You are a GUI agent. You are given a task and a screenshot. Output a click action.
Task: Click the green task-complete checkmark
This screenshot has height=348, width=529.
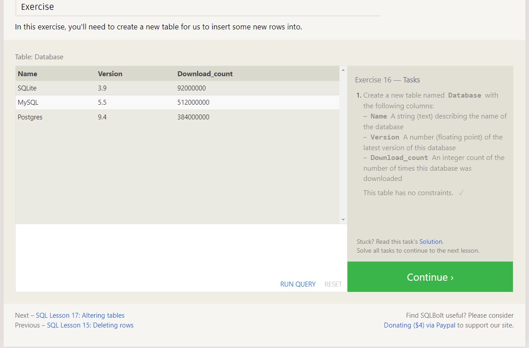(461, 192)
